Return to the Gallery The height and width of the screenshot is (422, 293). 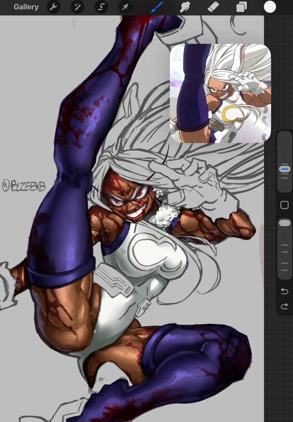(x=26, y=7)
